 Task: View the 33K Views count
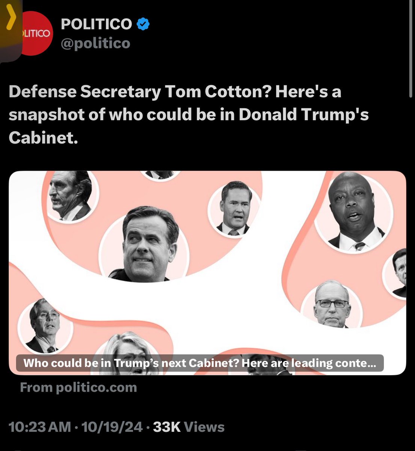[189, 427]
